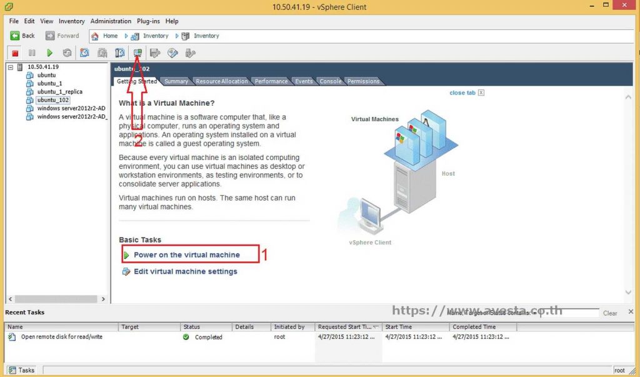
Task: Switch to the Console tab
Action: click(x=330, y=81)
